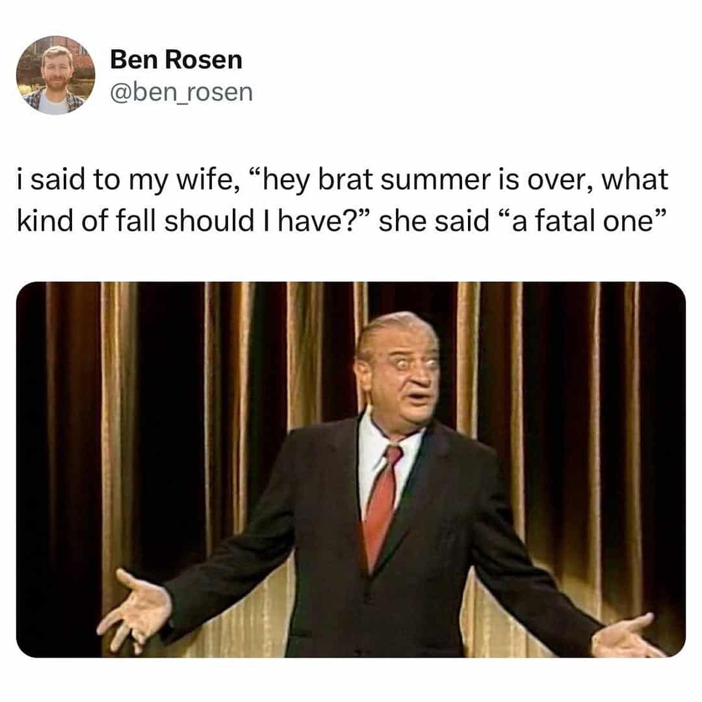Screen dimensions: 702x702
Task: Click the dark curtain left of man
Action: 170,425
